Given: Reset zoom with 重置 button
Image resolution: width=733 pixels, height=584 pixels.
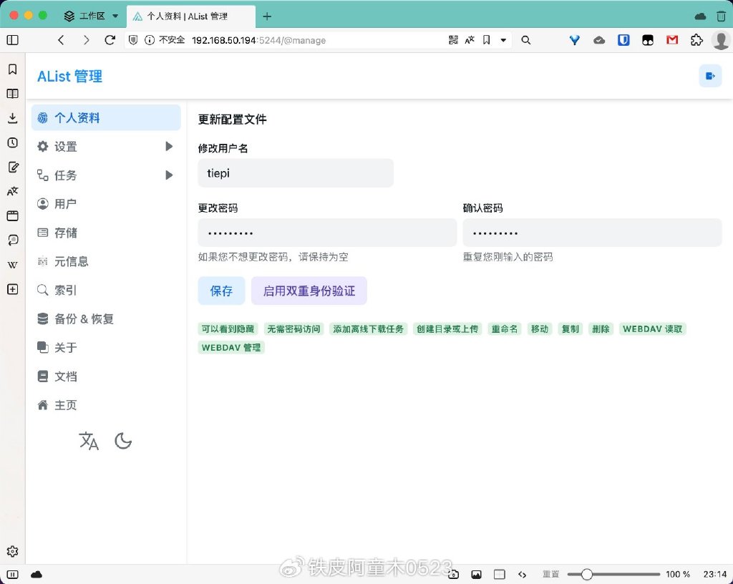Looking at the screenshot, I should pyautogui.click(x=550, y=574).
